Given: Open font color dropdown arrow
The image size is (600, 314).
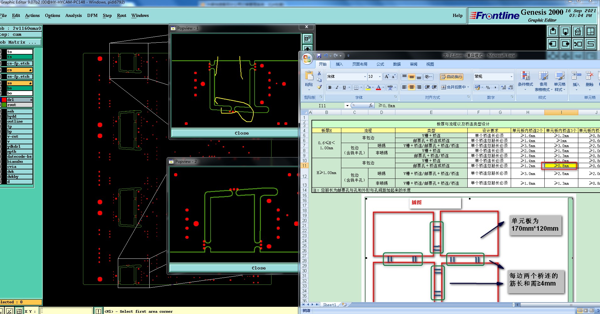Looking at the screenshot, I should [383, 88].
